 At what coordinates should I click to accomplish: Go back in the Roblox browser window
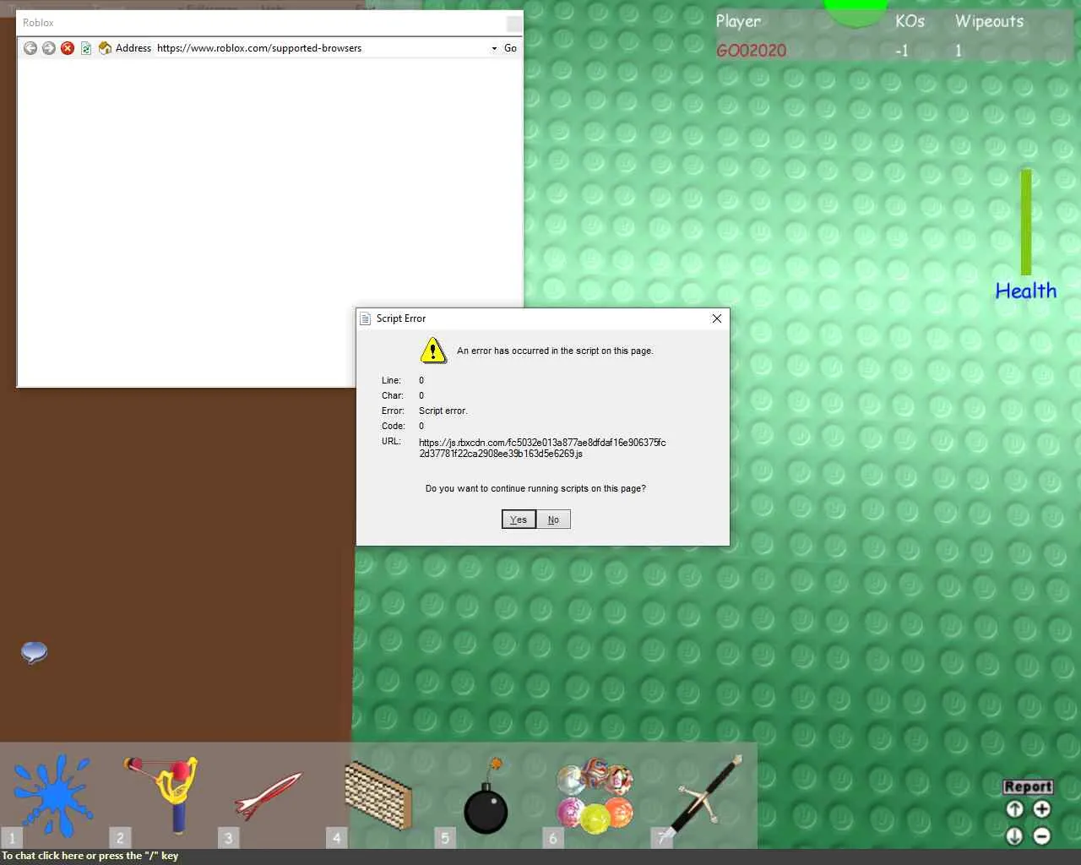30,48
